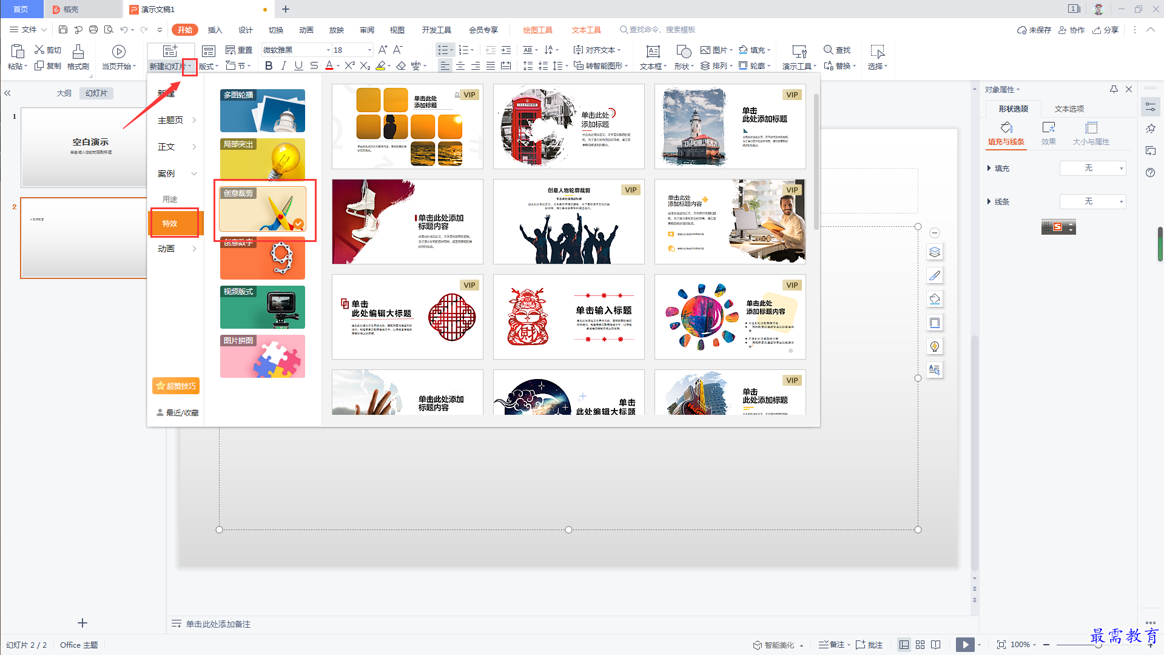The width and height of the screenshot is (1164, 655).
Task: Open the New Slide dropdown arrow
Action: click(190, 66)
